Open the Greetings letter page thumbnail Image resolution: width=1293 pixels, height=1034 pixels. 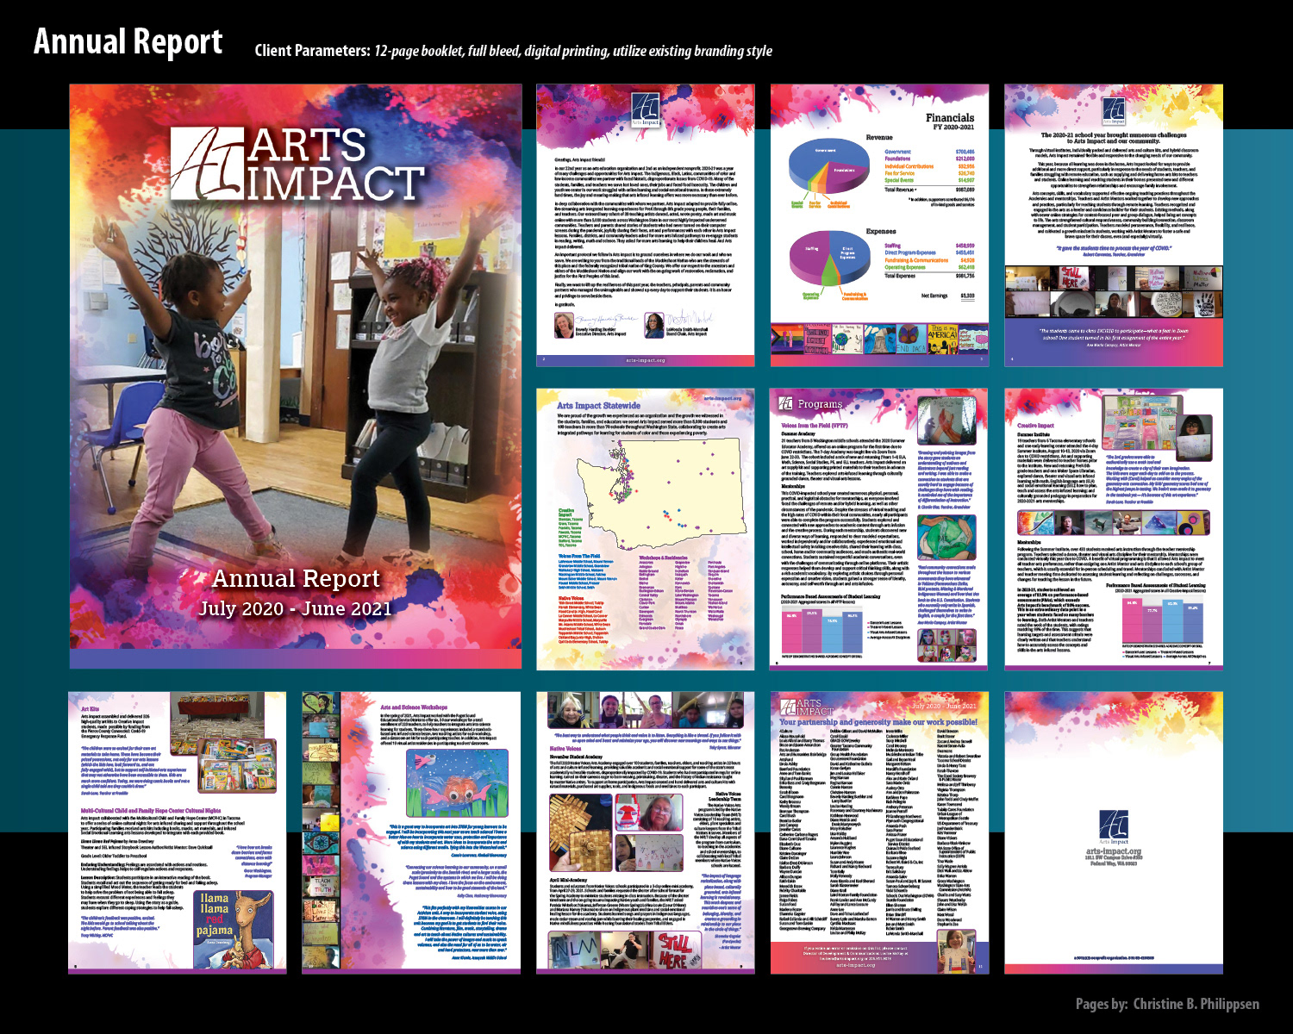click(x=646, y=225)
